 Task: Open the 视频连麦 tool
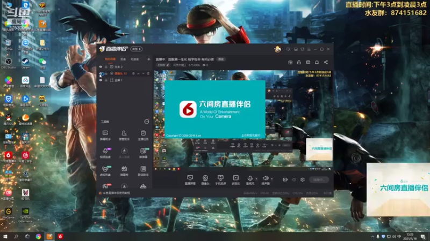(105, 153)
